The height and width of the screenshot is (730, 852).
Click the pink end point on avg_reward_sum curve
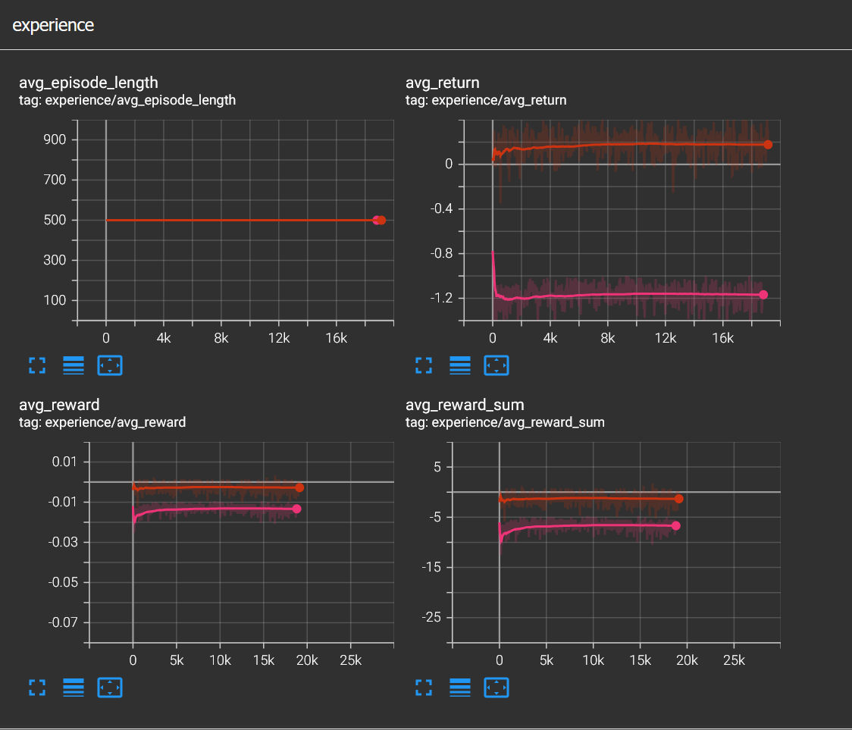tap(675, 525)
